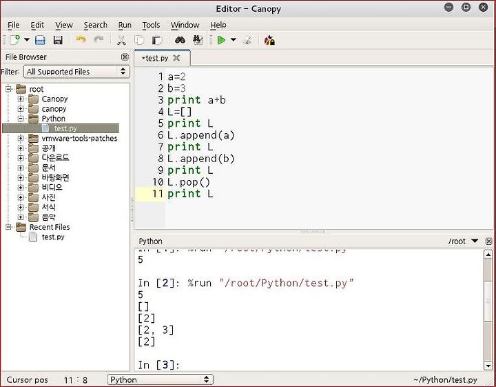Viewport: 496px width, 387px height.
Task: Open the /root working directory dropdown
Action: pyautogui.click(x=475, y=241)
